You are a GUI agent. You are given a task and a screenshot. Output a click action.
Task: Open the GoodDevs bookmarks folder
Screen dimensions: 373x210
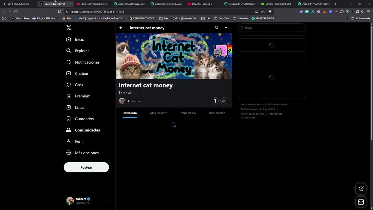tap(222, 18)
